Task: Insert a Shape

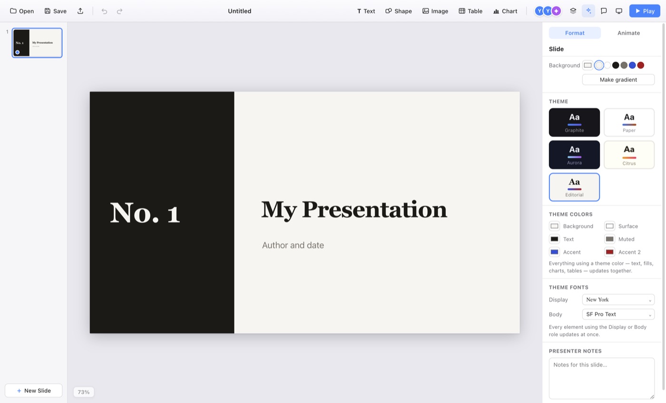Action: pyautogui.click(x=399, y=11)
